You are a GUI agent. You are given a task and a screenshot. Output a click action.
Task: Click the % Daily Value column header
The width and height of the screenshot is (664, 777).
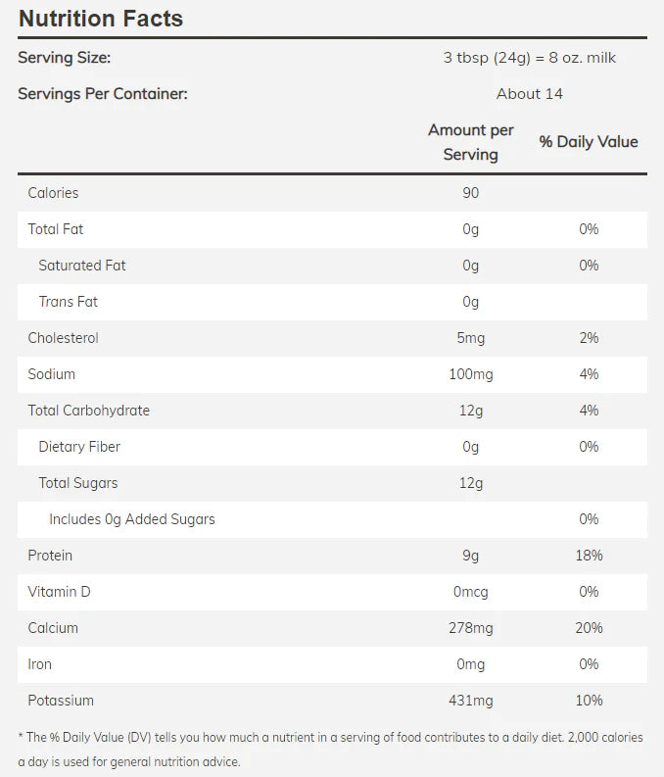[x=589, y=142]
